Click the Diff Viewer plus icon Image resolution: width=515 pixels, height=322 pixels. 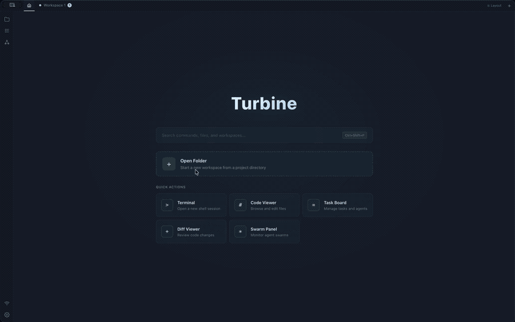(167, 231)
